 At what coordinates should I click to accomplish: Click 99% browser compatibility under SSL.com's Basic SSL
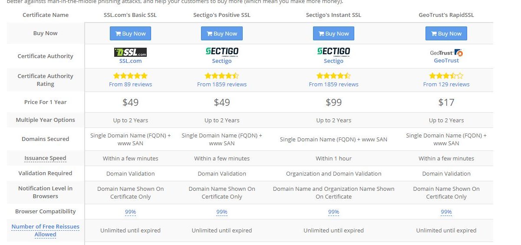click(x=131, y=212)
